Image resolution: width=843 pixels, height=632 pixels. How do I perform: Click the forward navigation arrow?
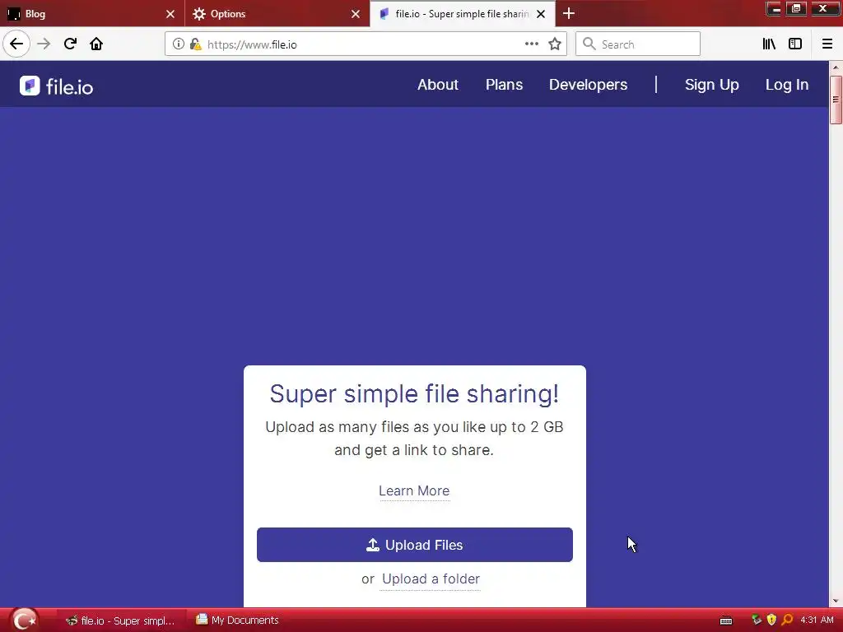point(44,44)
